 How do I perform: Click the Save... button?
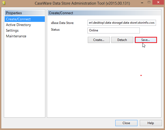145,40
